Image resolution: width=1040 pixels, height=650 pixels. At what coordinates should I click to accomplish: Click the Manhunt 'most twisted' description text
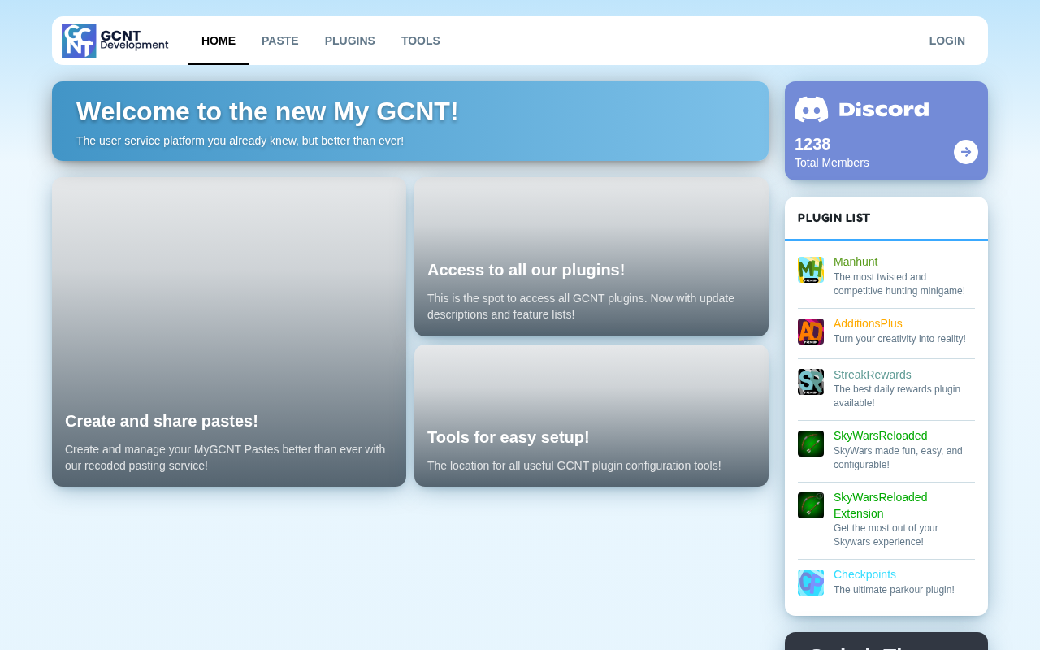[x=899, y=284]
